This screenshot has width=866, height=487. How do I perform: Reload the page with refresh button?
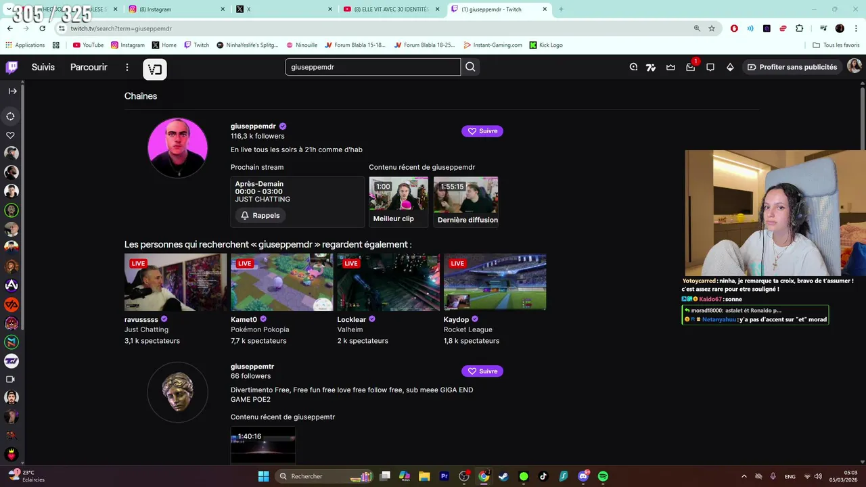[x=42, y=28]
